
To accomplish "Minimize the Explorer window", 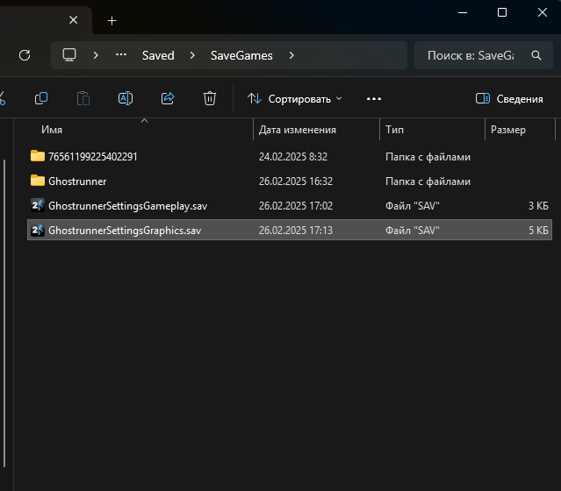I will 463,12.
